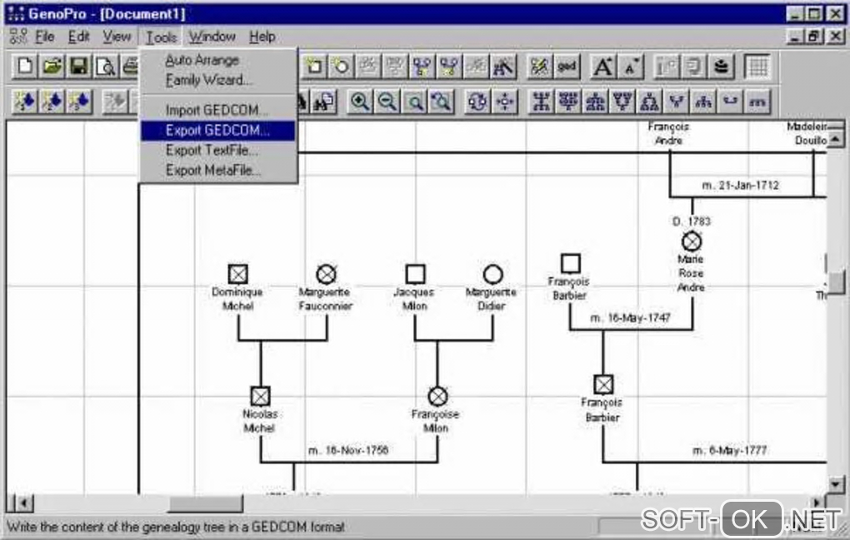Click the find binoculars with pages icon
The image size is (850, 540).
pos(323,102)
